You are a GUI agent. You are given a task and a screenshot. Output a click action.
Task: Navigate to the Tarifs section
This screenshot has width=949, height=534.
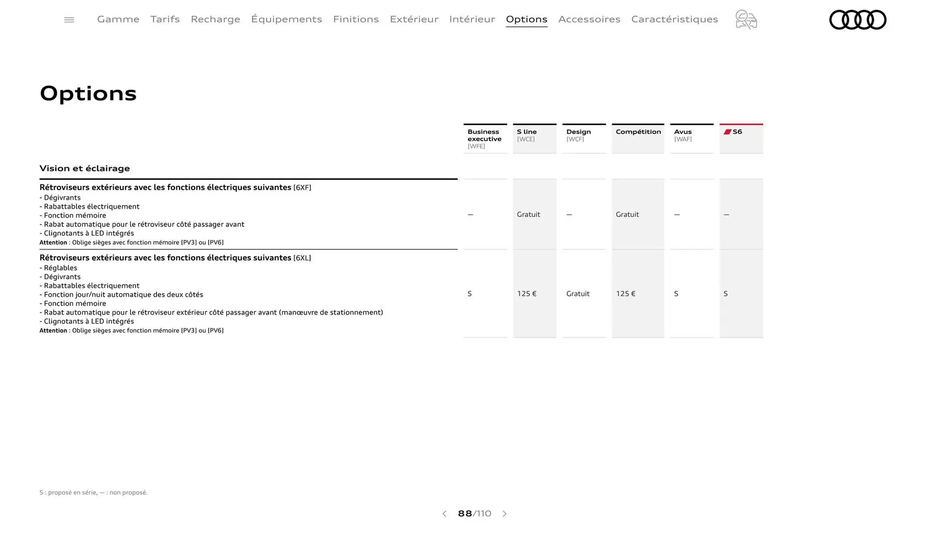click(165, 19)
